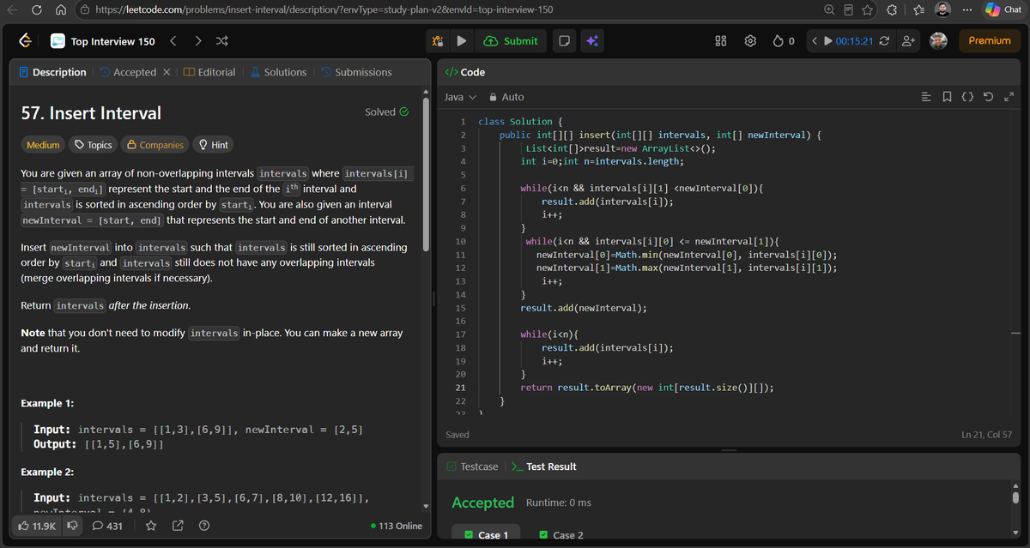Open the browser three-dot menu
1030x548 pixels.
(x=969, y=9)
